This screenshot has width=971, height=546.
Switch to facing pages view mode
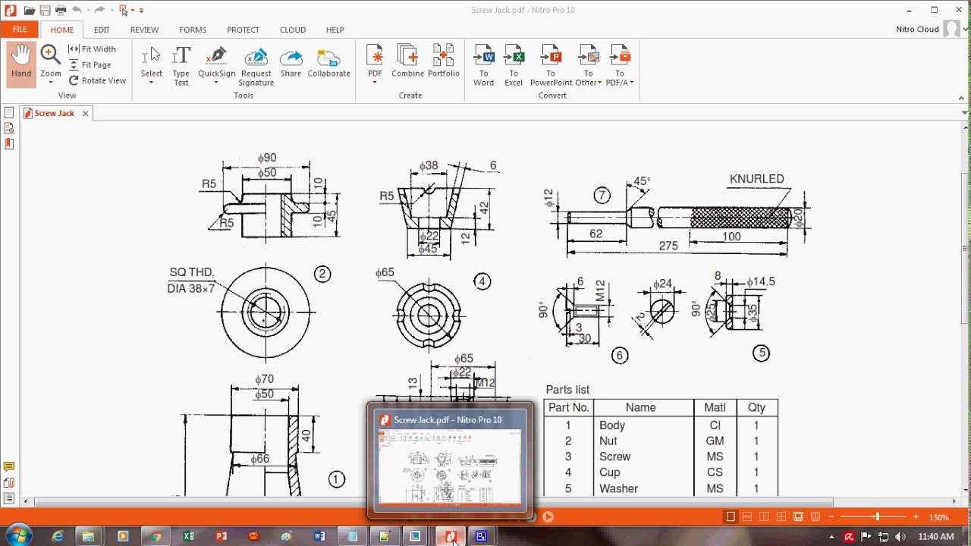765,517
